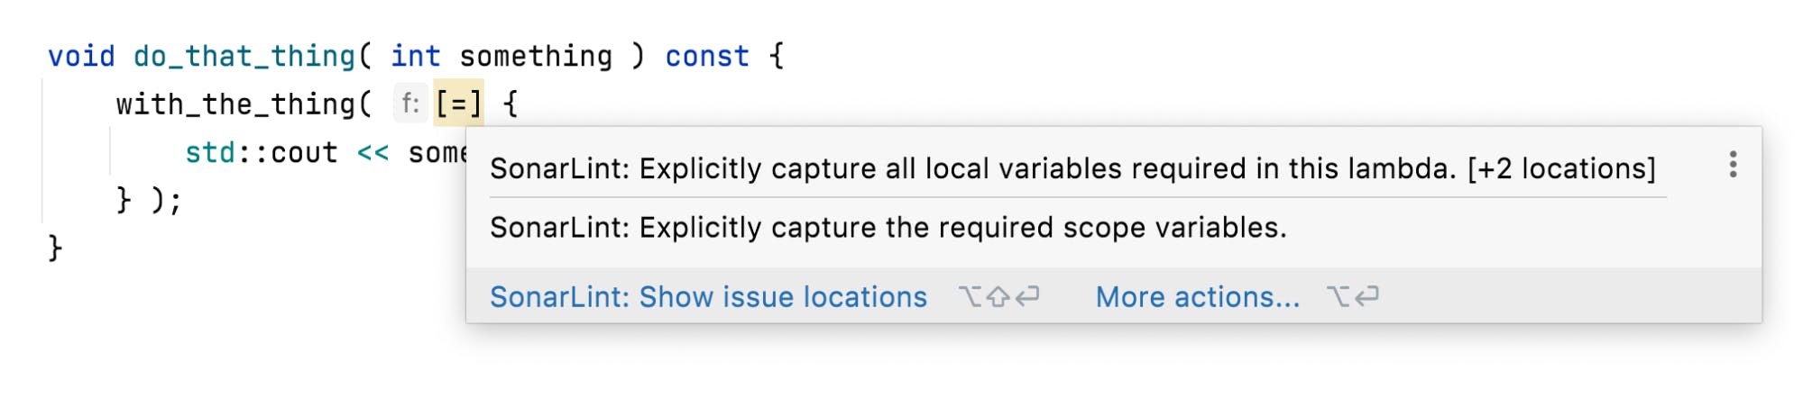Click the void keyword
1803x398 pixels.
coord(81,57)
